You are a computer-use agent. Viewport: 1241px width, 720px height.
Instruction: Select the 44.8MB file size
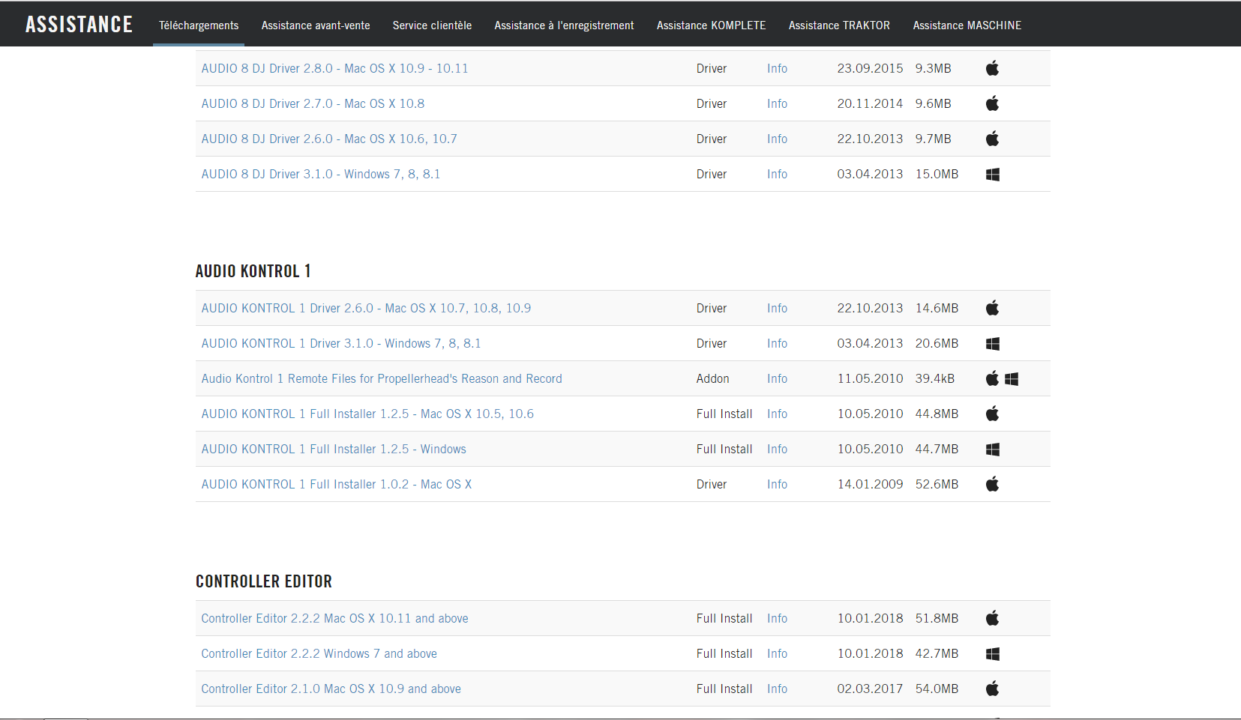point(937,414)
